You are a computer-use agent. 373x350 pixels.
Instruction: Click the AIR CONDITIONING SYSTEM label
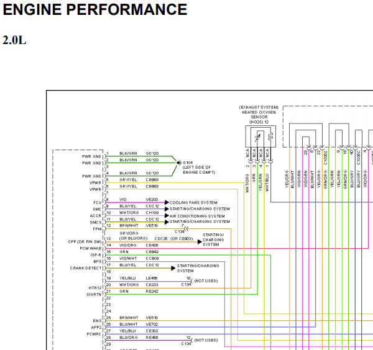point(197,216)
